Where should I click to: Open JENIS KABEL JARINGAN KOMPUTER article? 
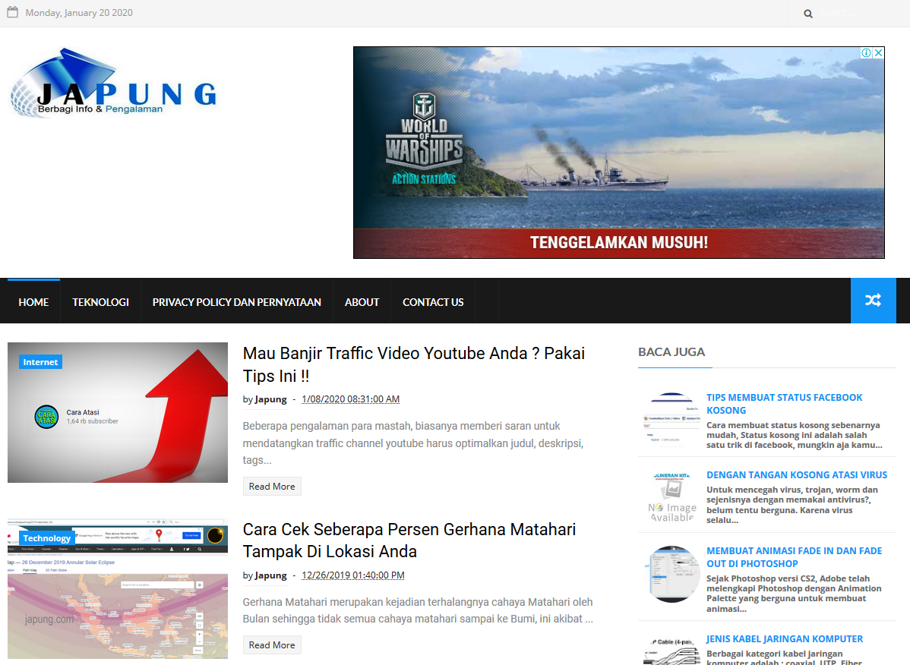pos(785,638)
